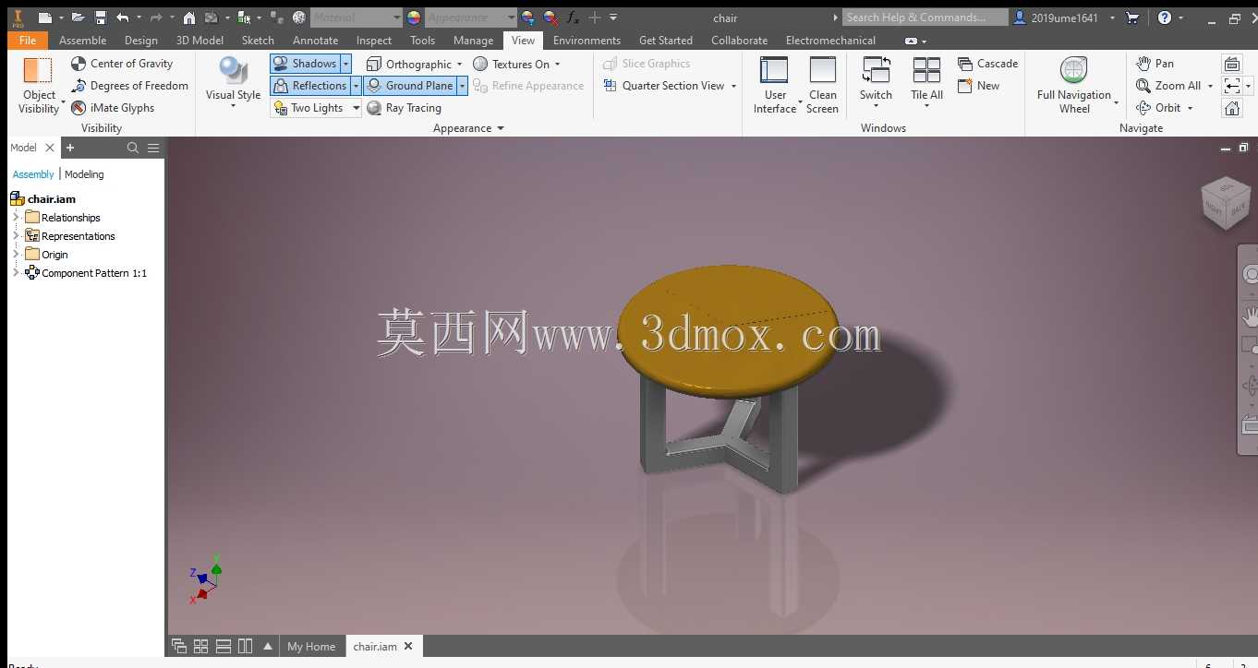This screenshot has width=1258, height=668.
Task: Click the search magnifier in Model browser
Action: tap(133, 148)
